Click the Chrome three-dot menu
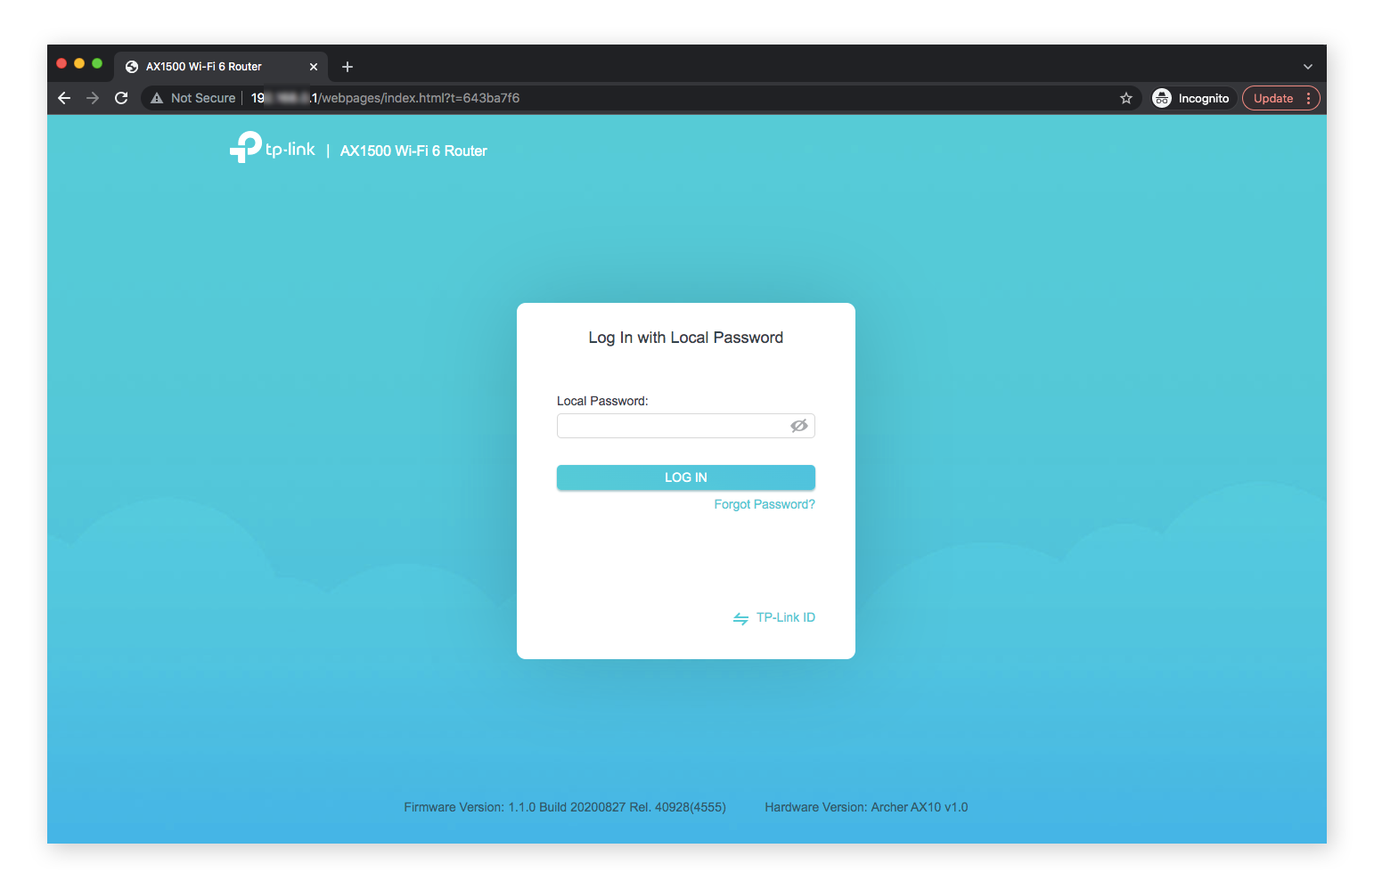Viewport: 1374px width, 889px height. point(1308,98)
